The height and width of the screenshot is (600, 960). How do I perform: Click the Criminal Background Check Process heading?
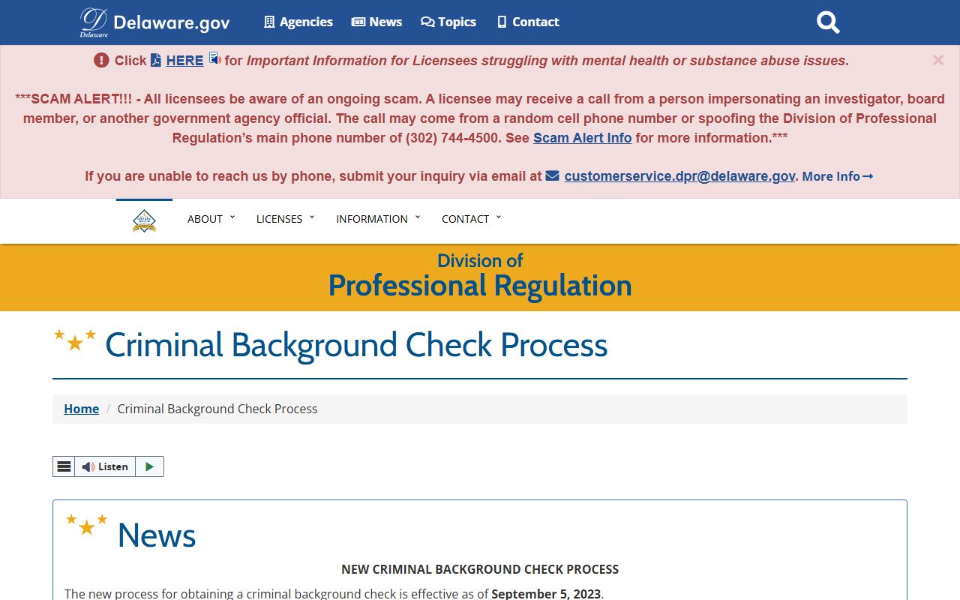coord(356,345)
